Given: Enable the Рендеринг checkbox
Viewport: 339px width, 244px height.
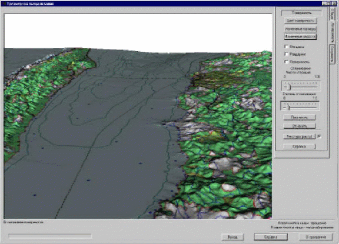Looking at the screenshot, I should point(287,54).
